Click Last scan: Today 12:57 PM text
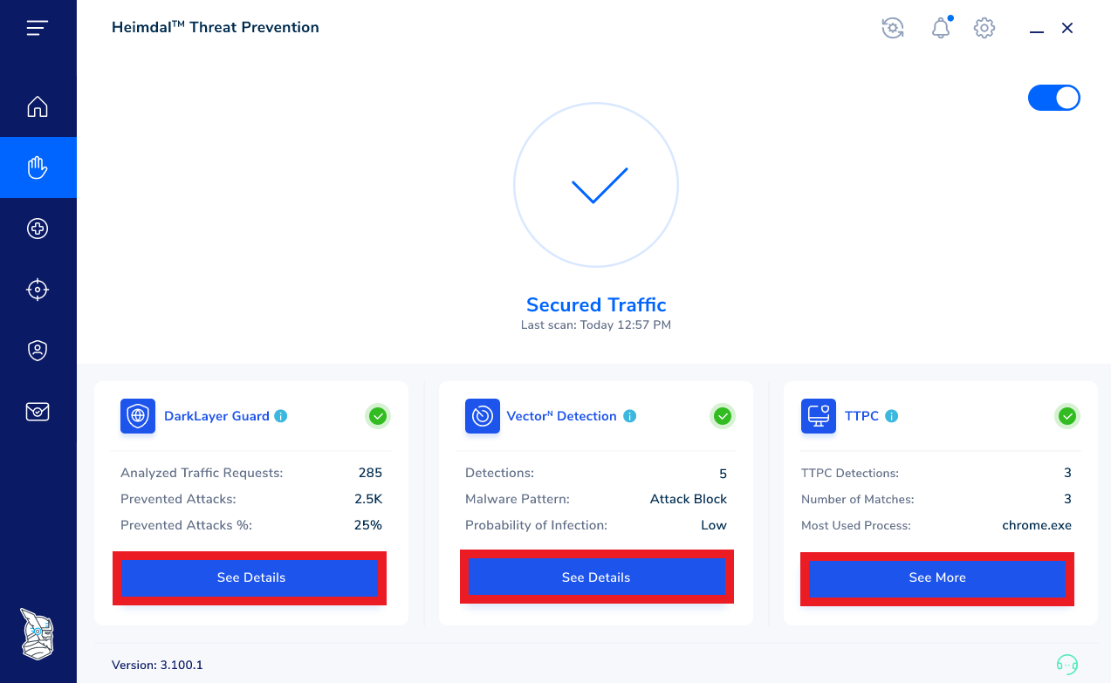This screenshot has width=1111, height=683. tap(596, 324)
